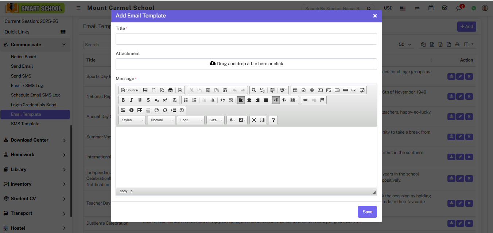Open the Styles dropdown
The image size is (493, 233).
[x=132, y=120]
